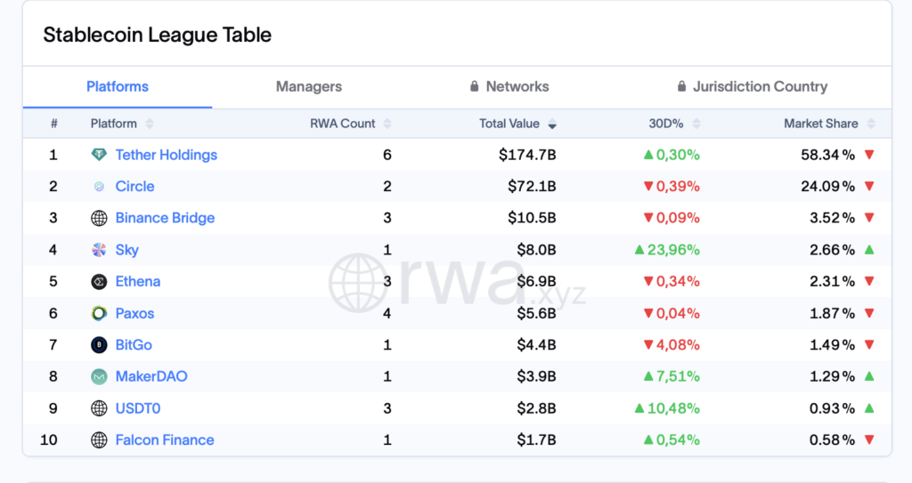Screen dimensions: 912x483
Task: Sort by 30D% column arrows
Action: tap(696, 125)
